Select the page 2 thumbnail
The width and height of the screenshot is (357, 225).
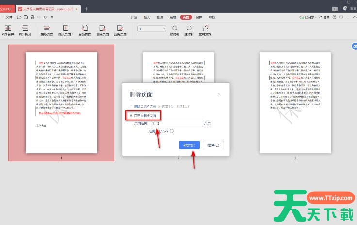point(178,67)
